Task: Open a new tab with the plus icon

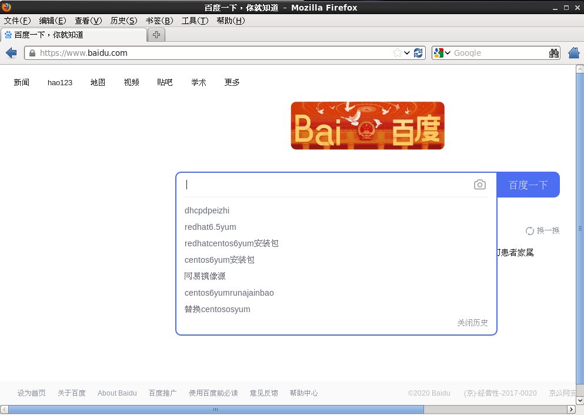Action: pos(156,35)
